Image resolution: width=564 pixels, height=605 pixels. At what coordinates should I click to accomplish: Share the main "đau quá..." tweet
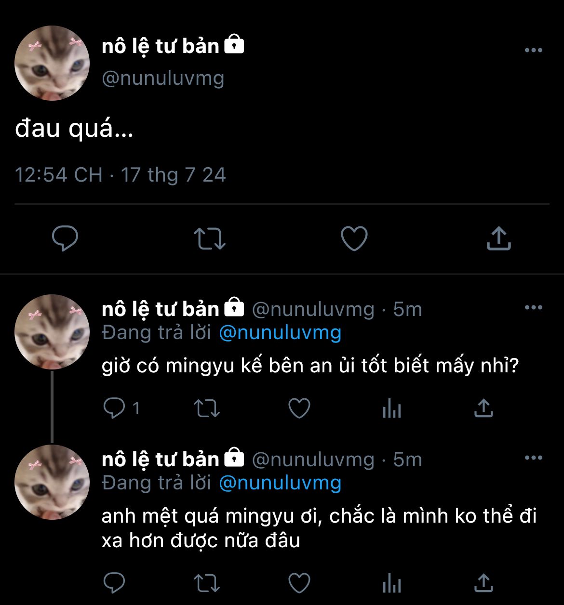(x=498, y=238)
